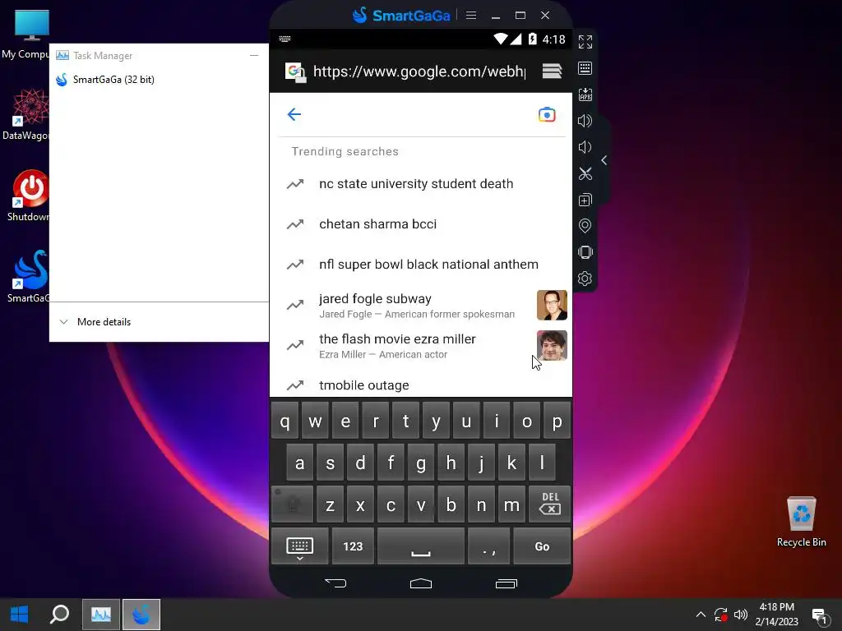Select 'nc state university student death' suggestion

click(x=421, y=183)
